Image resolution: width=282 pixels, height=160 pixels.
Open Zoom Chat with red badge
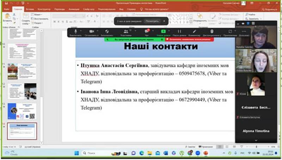point(147,31)
